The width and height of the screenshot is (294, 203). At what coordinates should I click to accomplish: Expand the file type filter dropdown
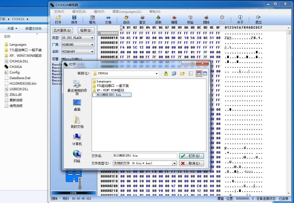tap(174, 163)
